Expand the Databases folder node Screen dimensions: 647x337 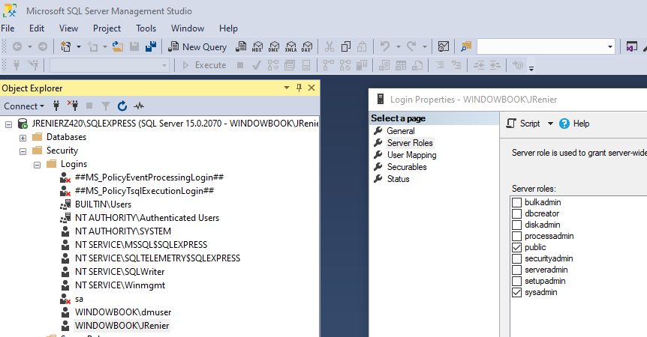[23, 138]
